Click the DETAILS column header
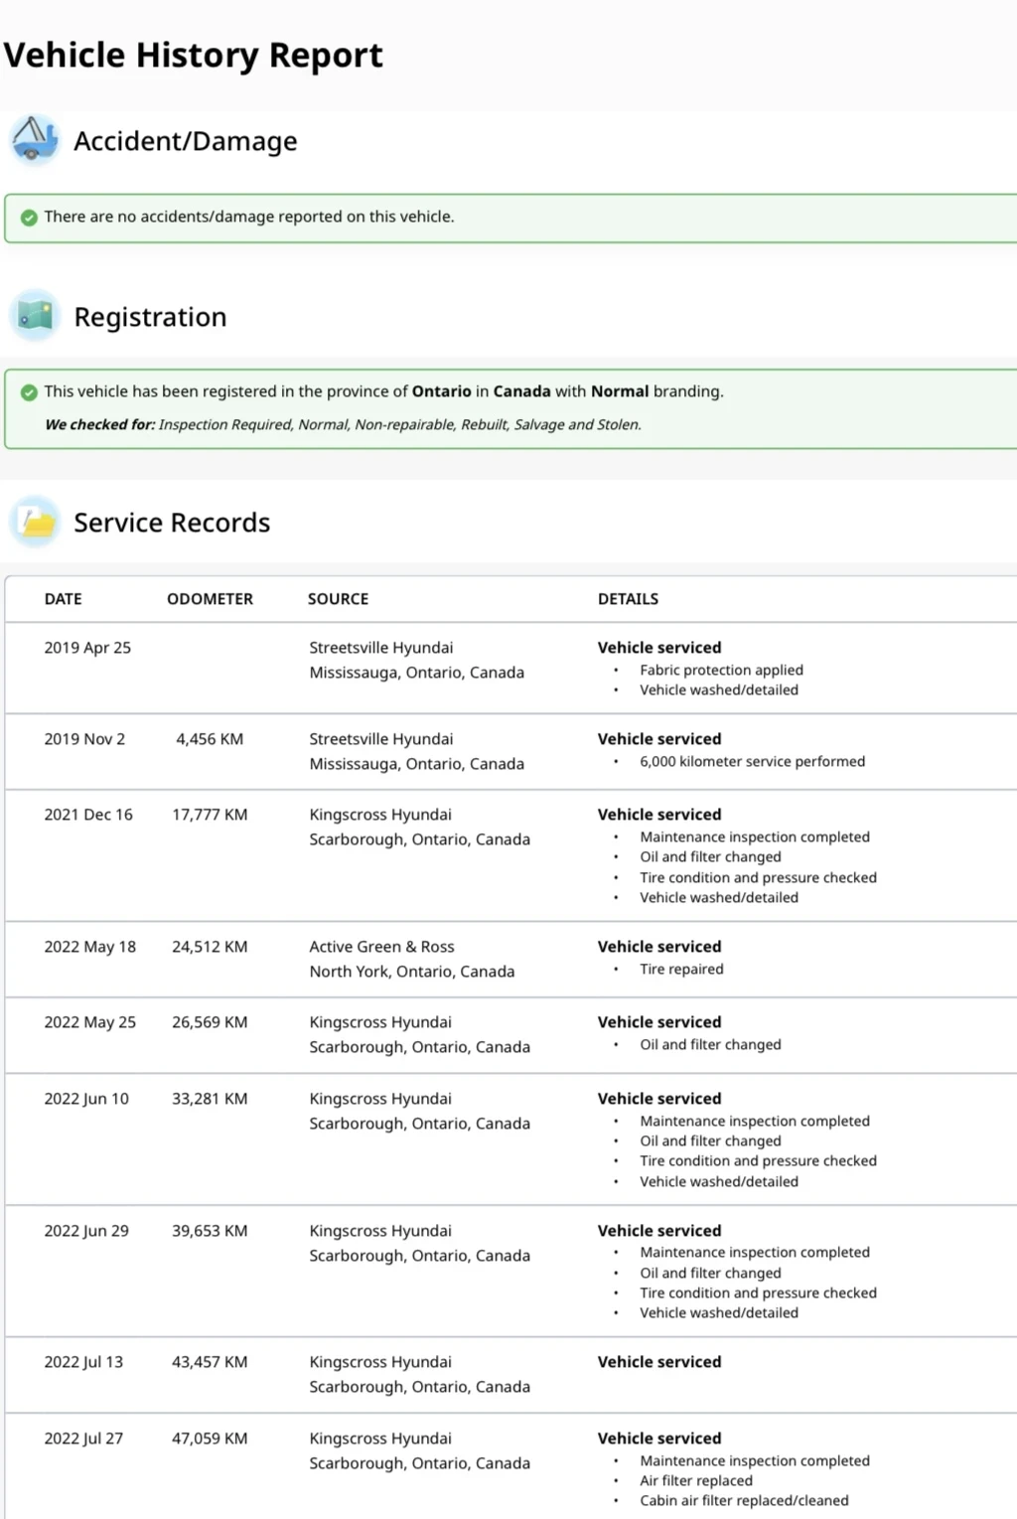The height and width of the screenshot is (1519, 1017). click(628, 599)
